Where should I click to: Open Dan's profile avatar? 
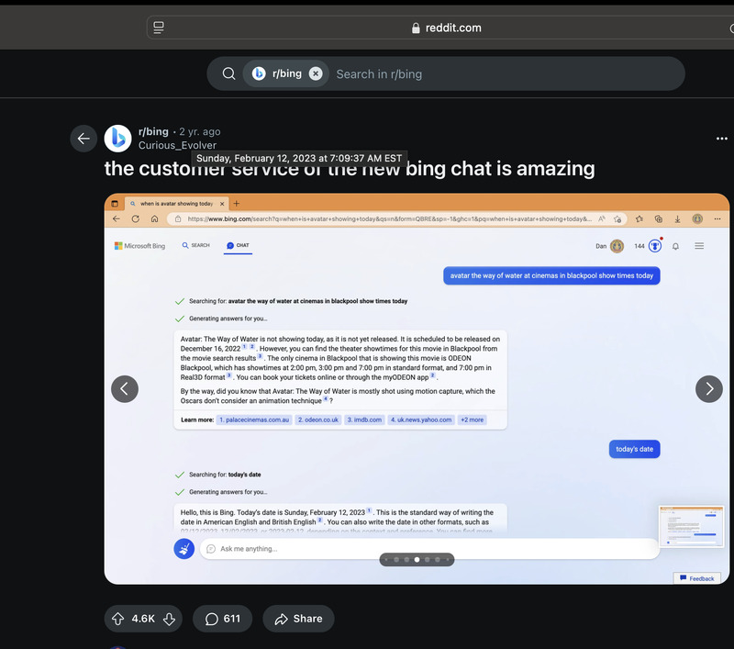(x=617, y=246)
